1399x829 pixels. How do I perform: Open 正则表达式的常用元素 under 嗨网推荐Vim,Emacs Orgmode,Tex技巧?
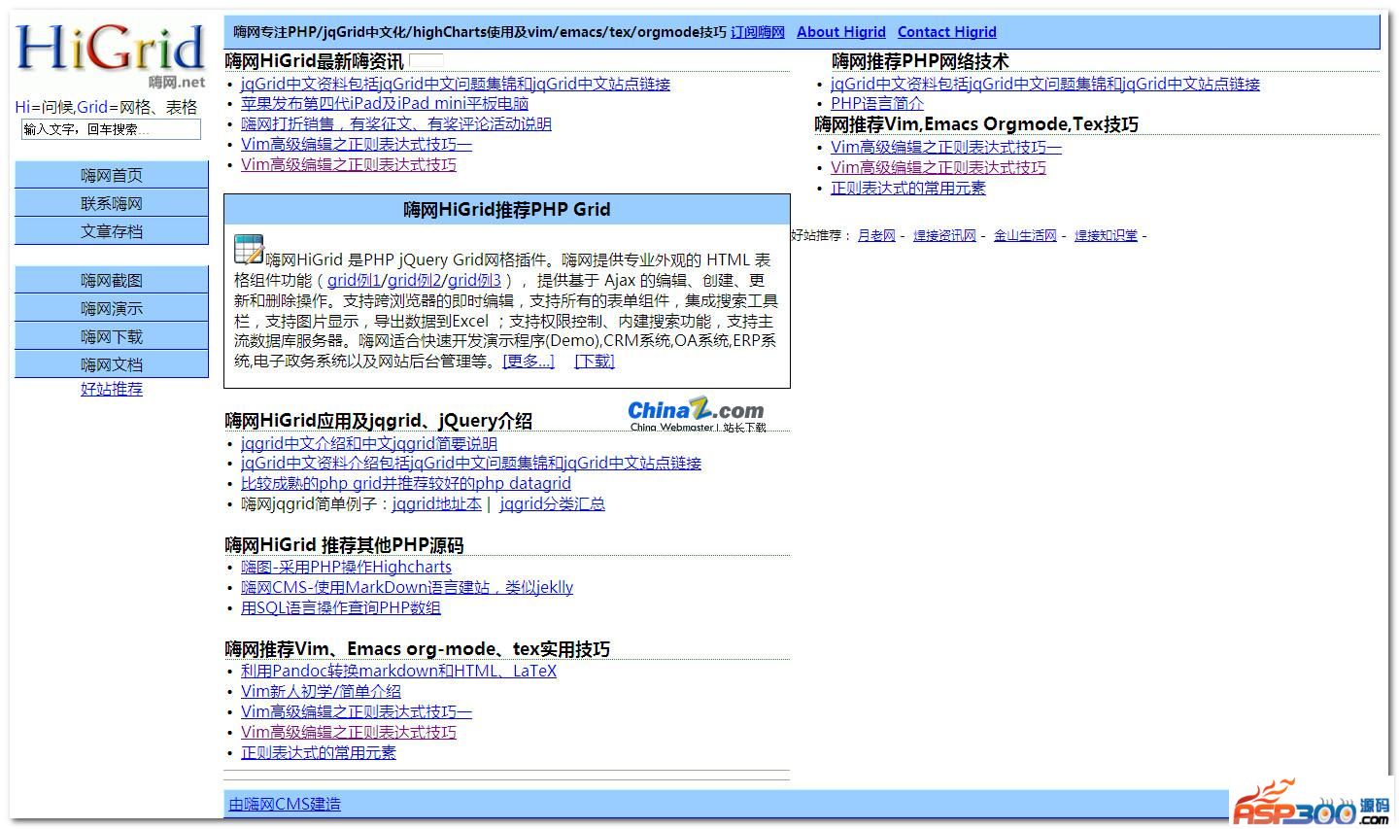click(x=908, y=188)
